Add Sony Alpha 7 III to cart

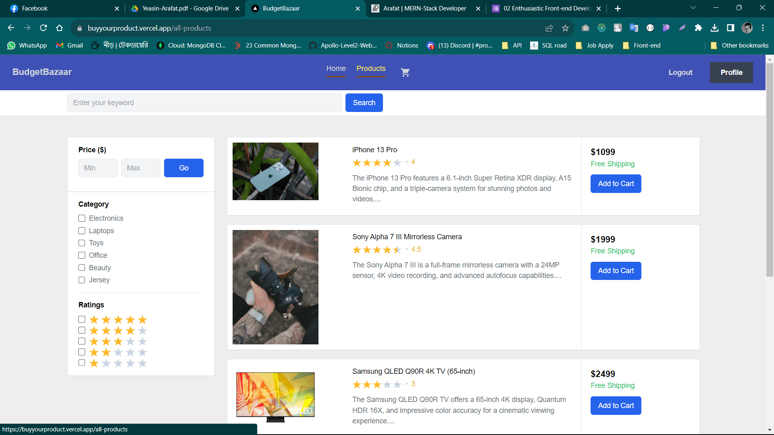tap(616, 271)
